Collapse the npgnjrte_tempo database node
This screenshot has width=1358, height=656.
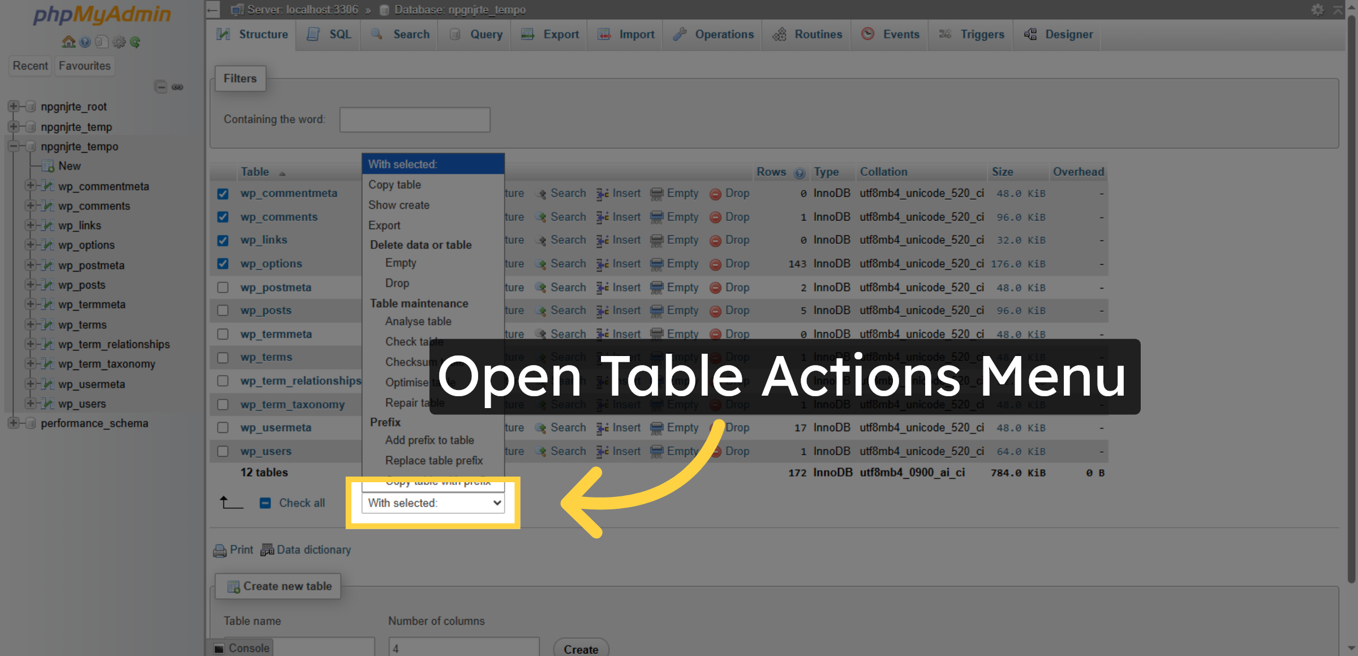(14, 146)
